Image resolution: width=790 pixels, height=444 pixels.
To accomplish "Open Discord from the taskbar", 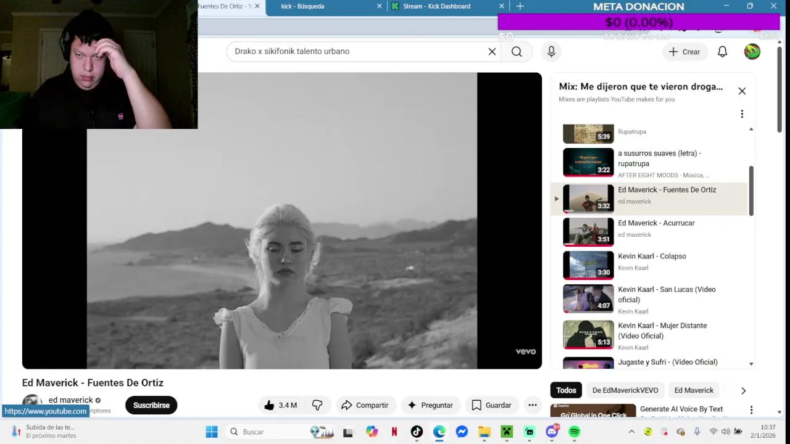I will 552,432.
